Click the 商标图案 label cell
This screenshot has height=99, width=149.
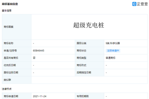click(17, 27)
